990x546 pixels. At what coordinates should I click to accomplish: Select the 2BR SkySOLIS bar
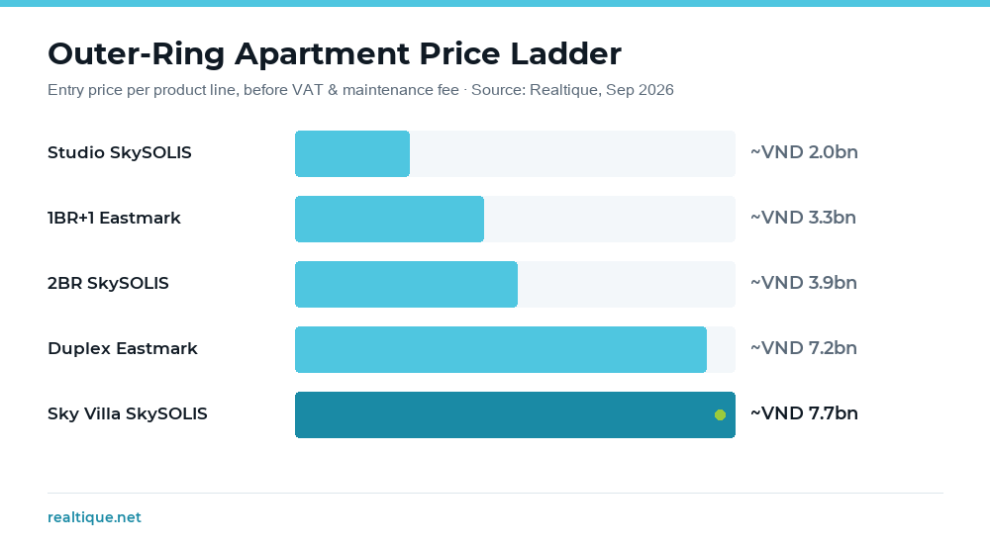(406, 284)
